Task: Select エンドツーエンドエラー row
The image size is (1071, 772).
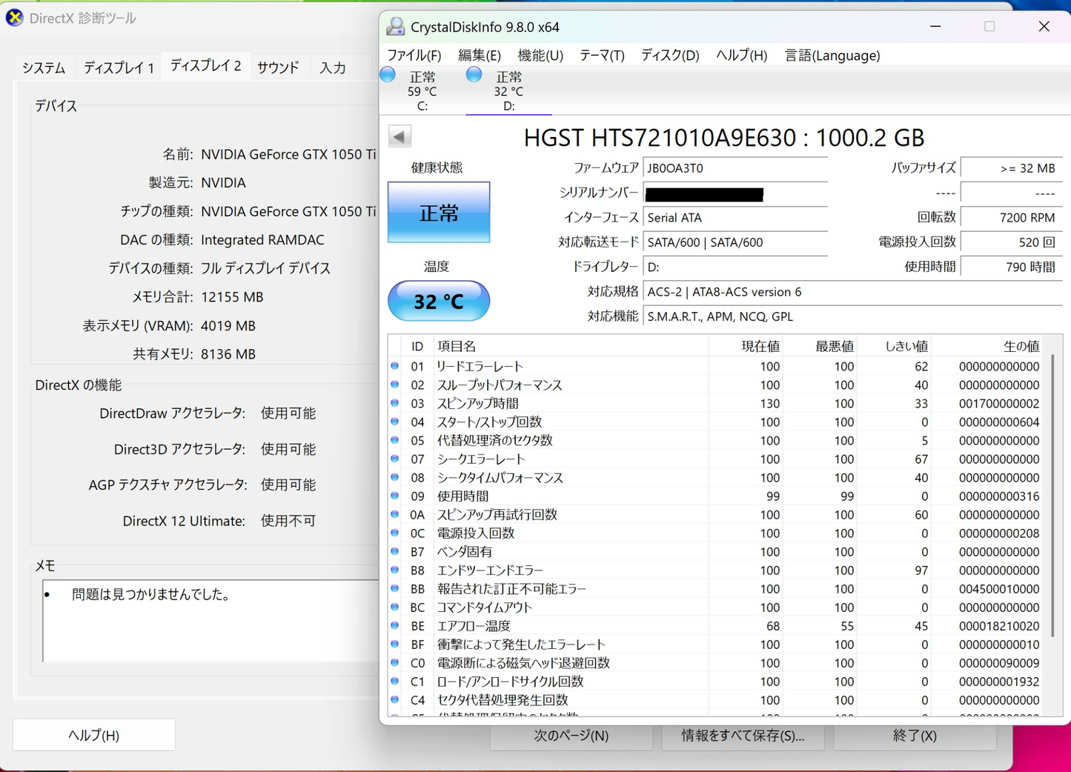Action: [x=716, y=570]
